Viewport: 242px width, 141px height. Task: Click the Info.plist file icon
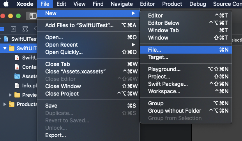(17, 85)
